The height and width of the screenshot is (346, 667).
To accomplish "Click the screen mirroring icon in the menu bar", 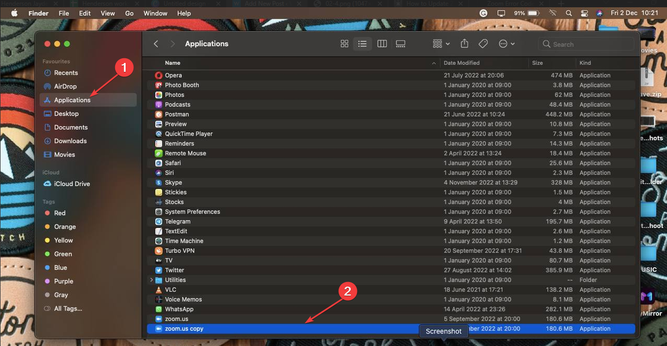I will click(x=501, y=13).
